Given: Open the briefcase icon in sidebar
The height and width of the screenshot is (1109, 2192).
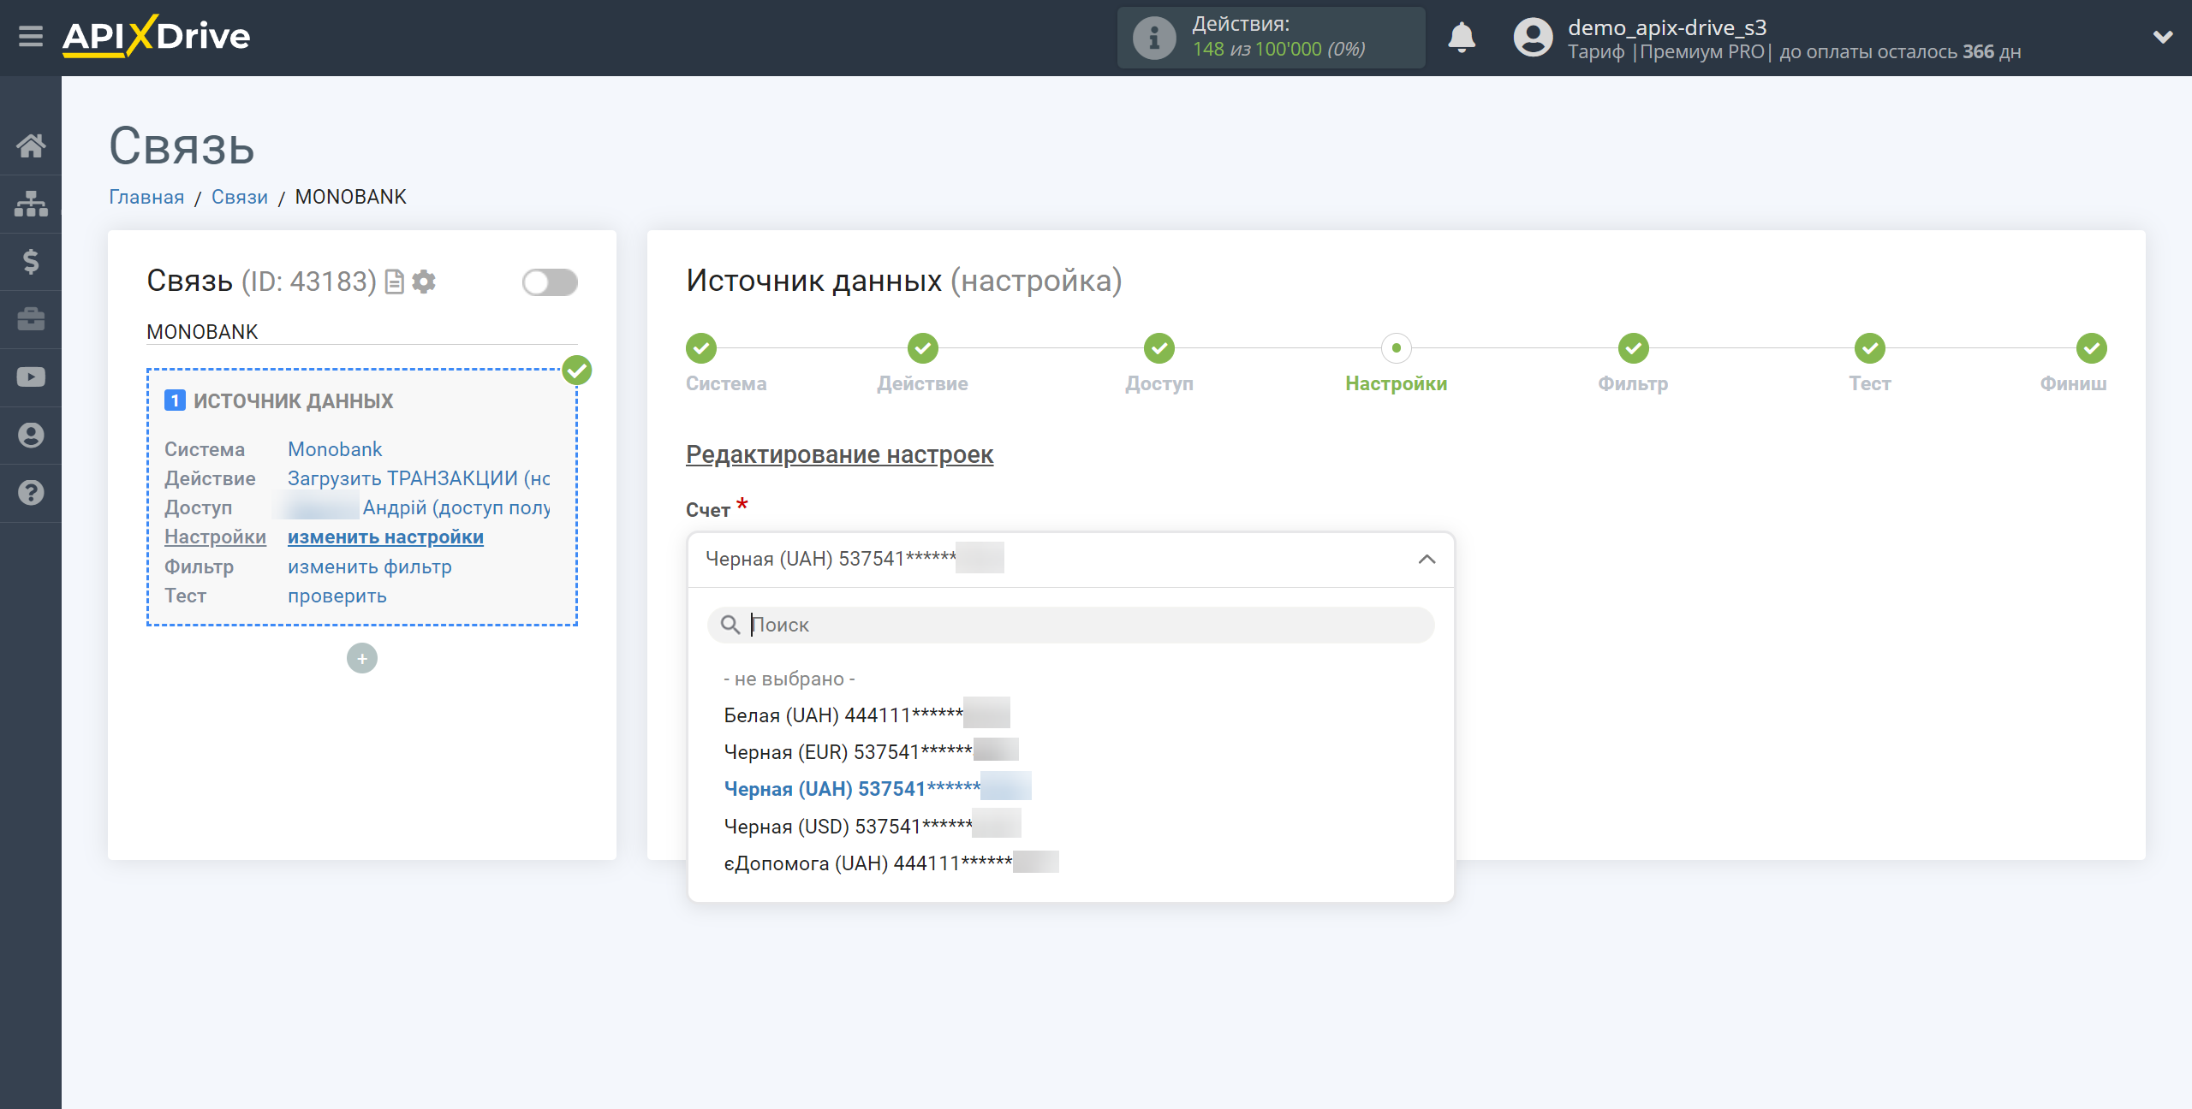Looking at the screenshot, I should click(x=31, y=319).
